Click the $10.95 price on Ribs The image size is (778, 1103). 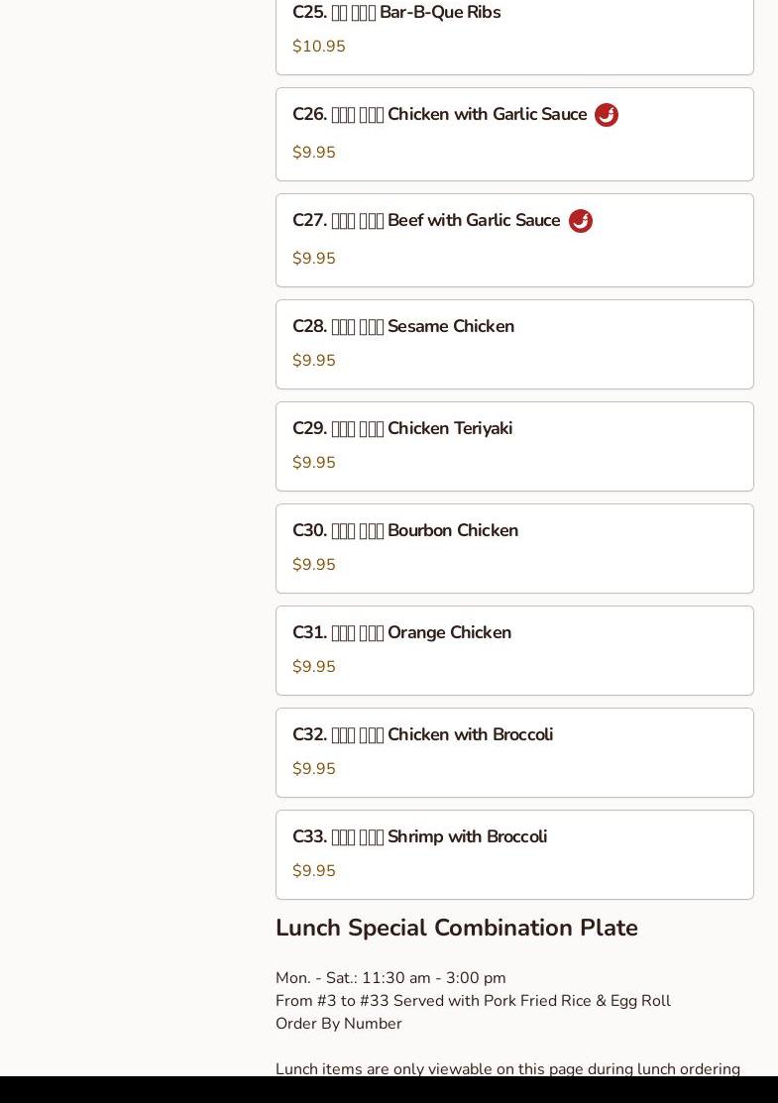[318, 47]
